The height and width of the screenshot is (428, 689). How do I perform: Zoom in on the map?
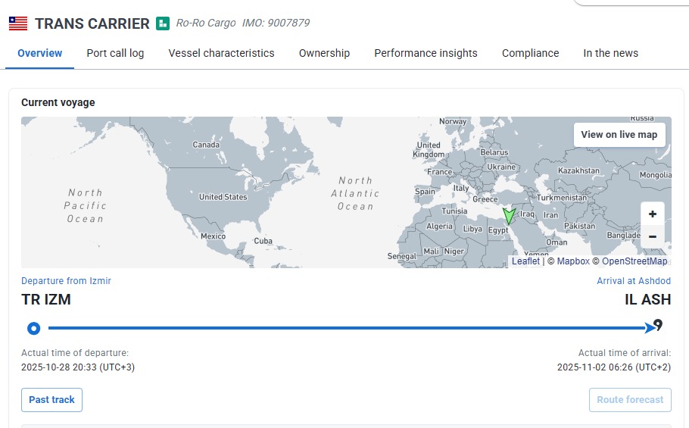[653, 214]
